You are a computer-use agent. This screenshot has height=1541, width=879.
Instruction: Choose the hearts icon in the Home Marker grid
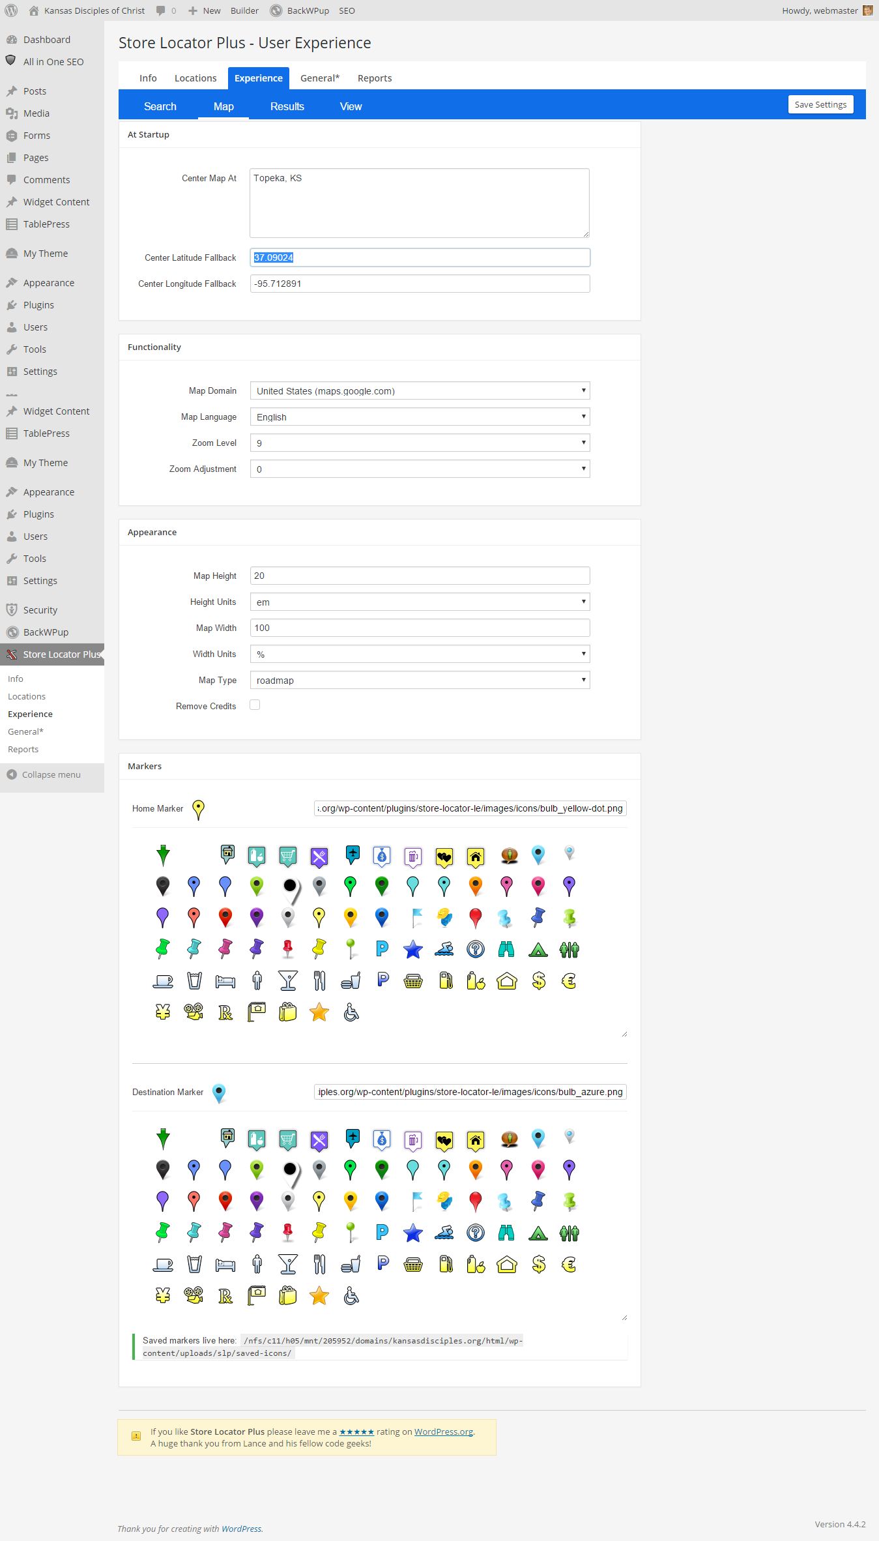coord(444,856)
